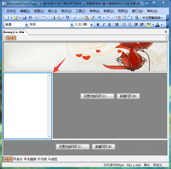Toggle Underline formatting

tap(109, 25)
